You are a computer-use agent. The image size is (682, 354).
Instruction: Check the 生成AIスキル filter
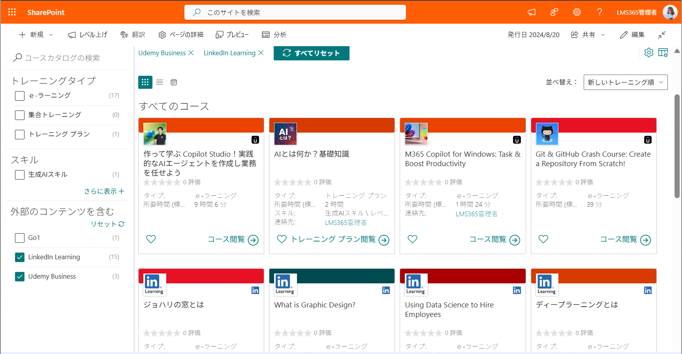pos(20,174)
